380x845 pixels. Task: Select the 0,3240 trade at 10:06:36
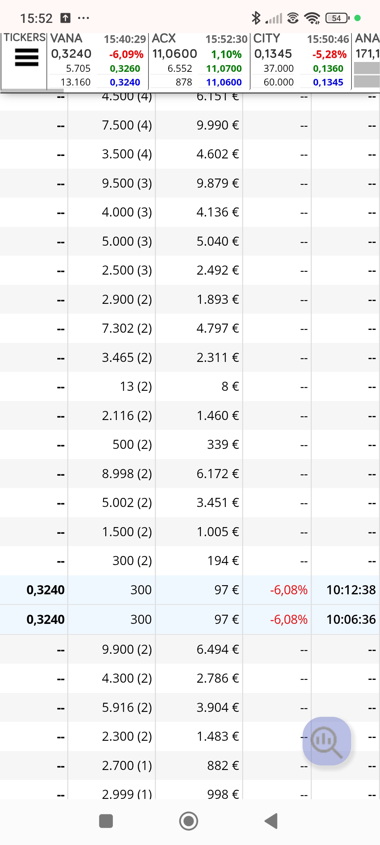190,619
